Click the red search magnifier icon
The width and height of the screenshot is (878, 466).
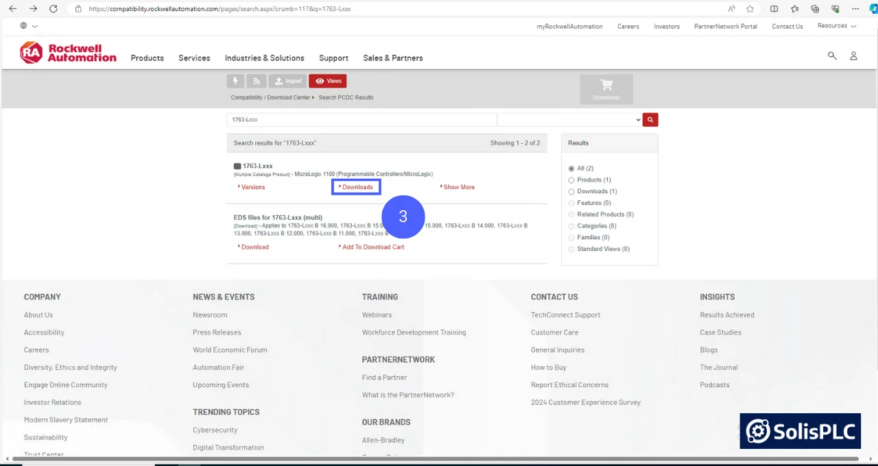click(650, 119)
